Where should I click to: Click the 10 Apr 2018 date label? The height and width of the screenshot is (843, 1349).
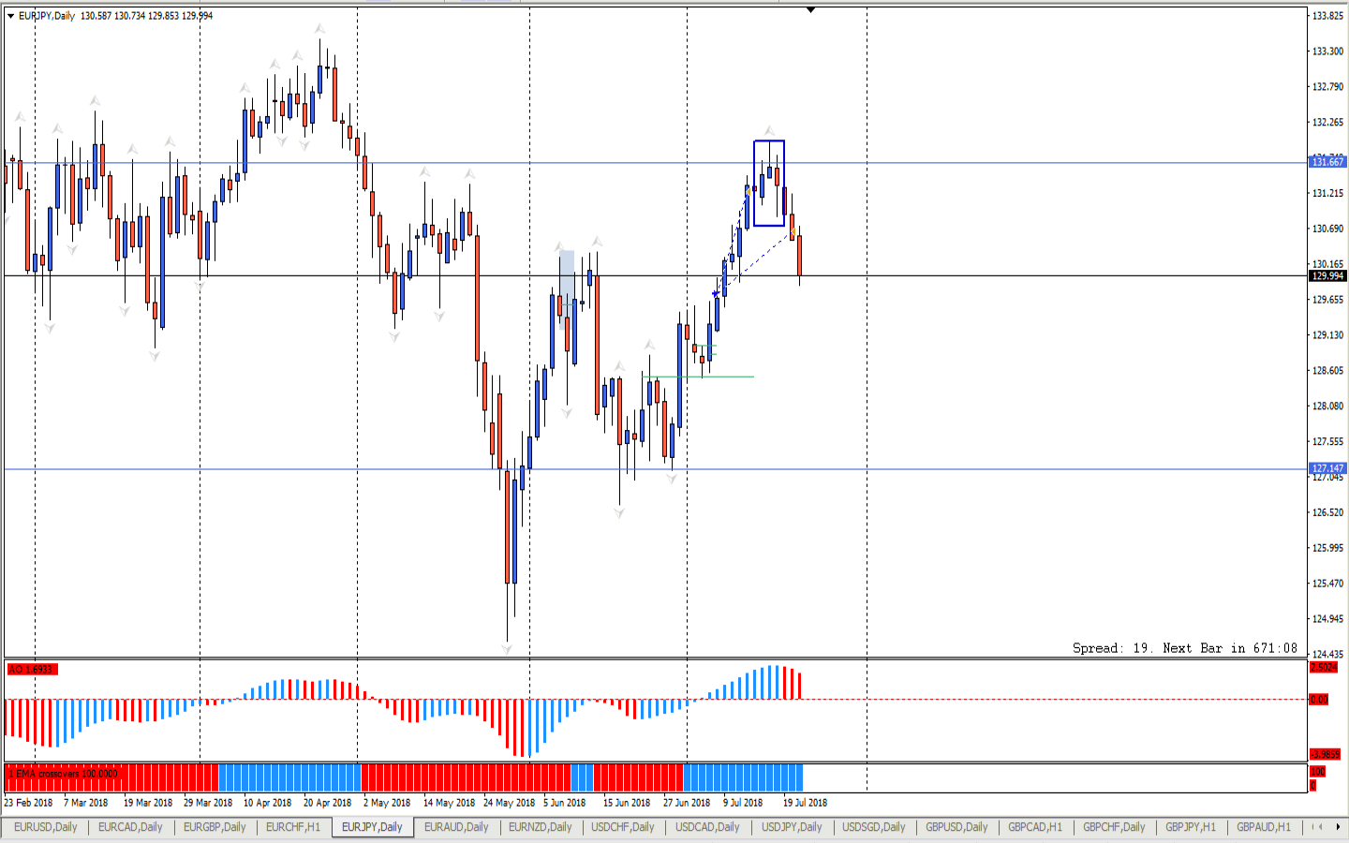(x=267, y=803)
